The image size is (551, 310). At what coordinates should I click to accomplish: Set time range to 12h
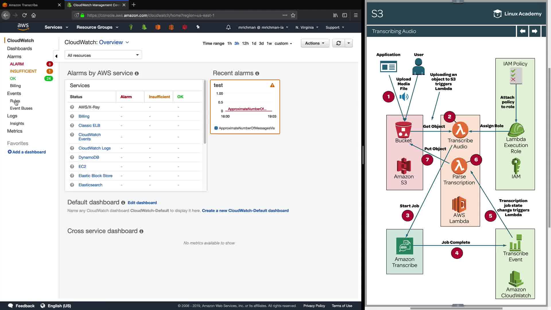pyautogui.click(x=245, y=43)
